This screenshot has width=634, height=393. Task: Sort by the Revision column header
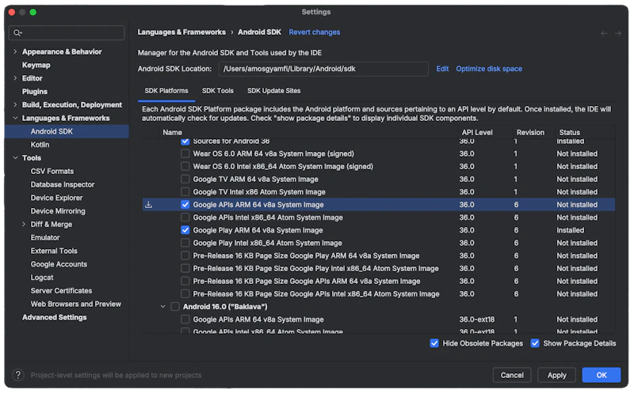tap(530, 132)
